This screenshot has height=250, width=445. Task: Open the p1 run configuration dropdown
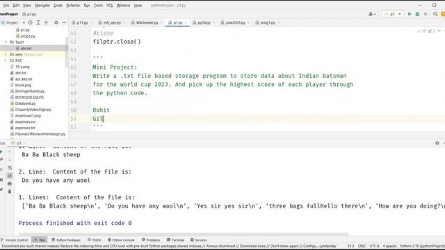[392, 14]
